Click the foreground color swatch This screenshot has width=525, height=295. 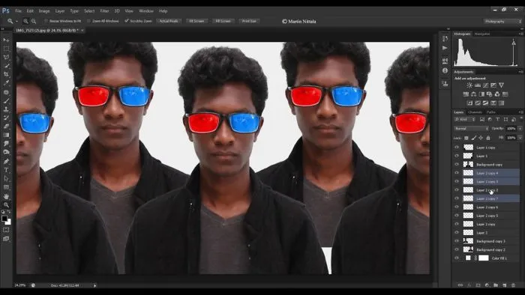coord(4,219)
